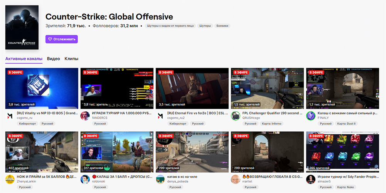
Task: Open rraritet channel avatar
Action: click(235, 179)
